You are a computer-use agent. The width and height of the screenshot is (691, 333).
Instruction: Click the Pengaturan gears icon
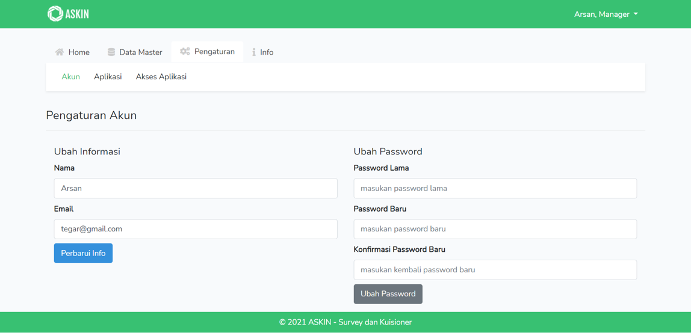coord(185,52)
